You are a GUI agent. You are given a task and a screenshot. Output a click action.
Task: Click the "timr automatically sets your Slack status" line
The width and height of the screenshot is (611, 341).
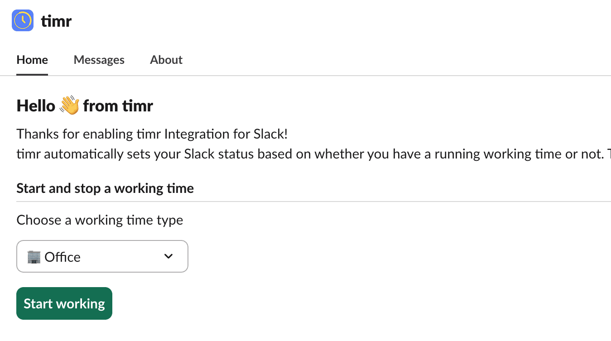click(x=313, y=154)
